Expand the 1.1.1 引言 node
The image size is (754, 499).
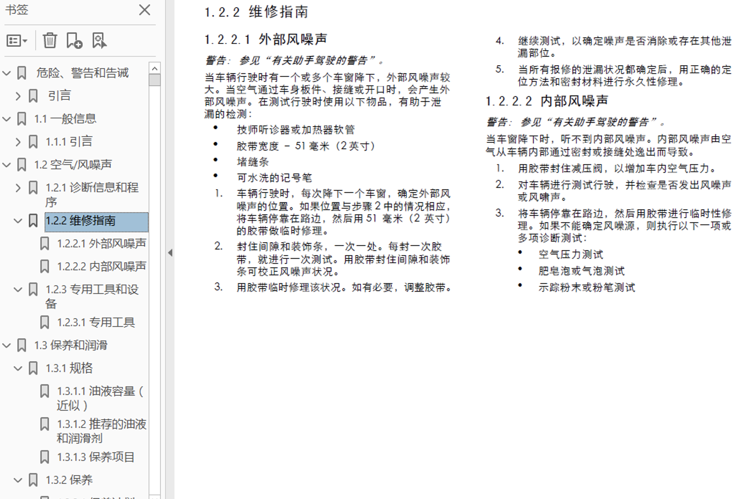point(18,142)
